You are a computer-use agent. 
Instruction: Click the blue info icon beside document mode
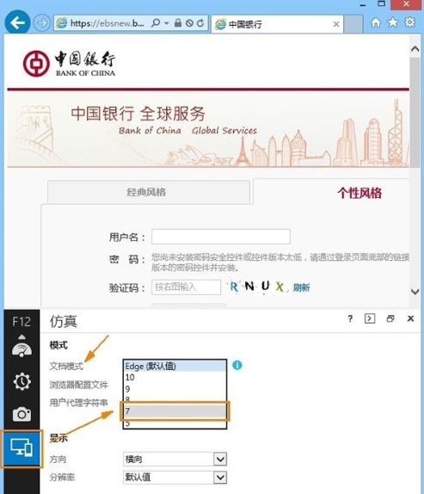click(237, 365)
